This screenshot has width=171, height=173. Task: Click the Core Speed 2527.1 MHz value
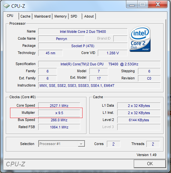(59, 106)
